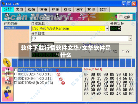Select result row 00D7D5A8 (h:0D d:13)
This screenshot has width=138, height=104.
(35, 83)
